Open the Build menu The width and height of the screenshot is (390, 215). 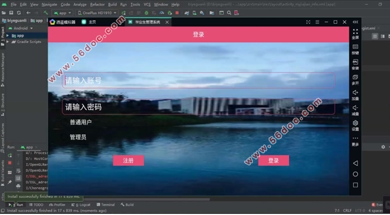click(x=113, y=4)
